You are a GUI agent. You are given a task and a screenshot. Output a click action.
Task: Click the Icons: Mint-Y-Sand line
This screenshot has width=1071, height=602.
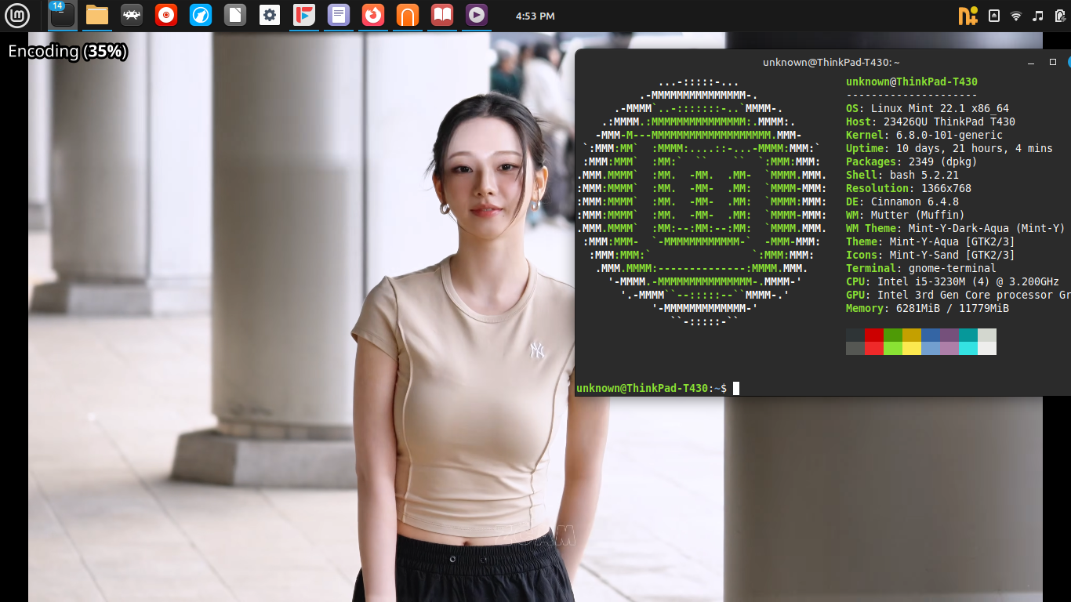tap(931, 255)
